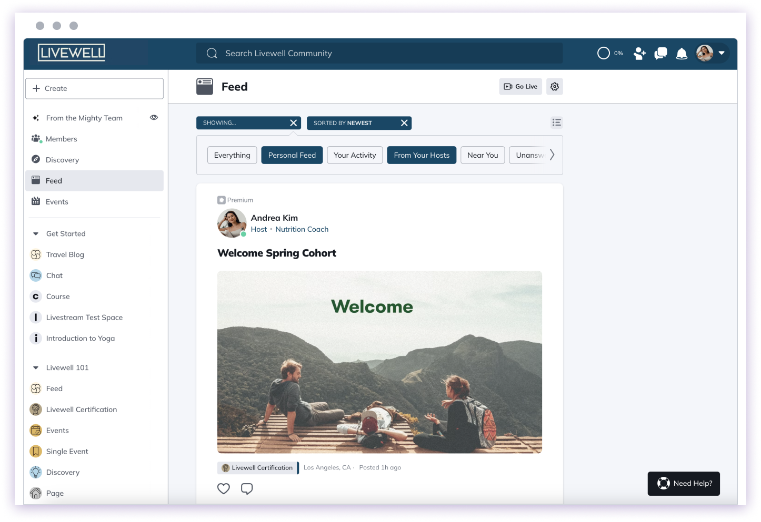Select Discovery in the sidebar
761x522 pixels.
click(62, 159)
